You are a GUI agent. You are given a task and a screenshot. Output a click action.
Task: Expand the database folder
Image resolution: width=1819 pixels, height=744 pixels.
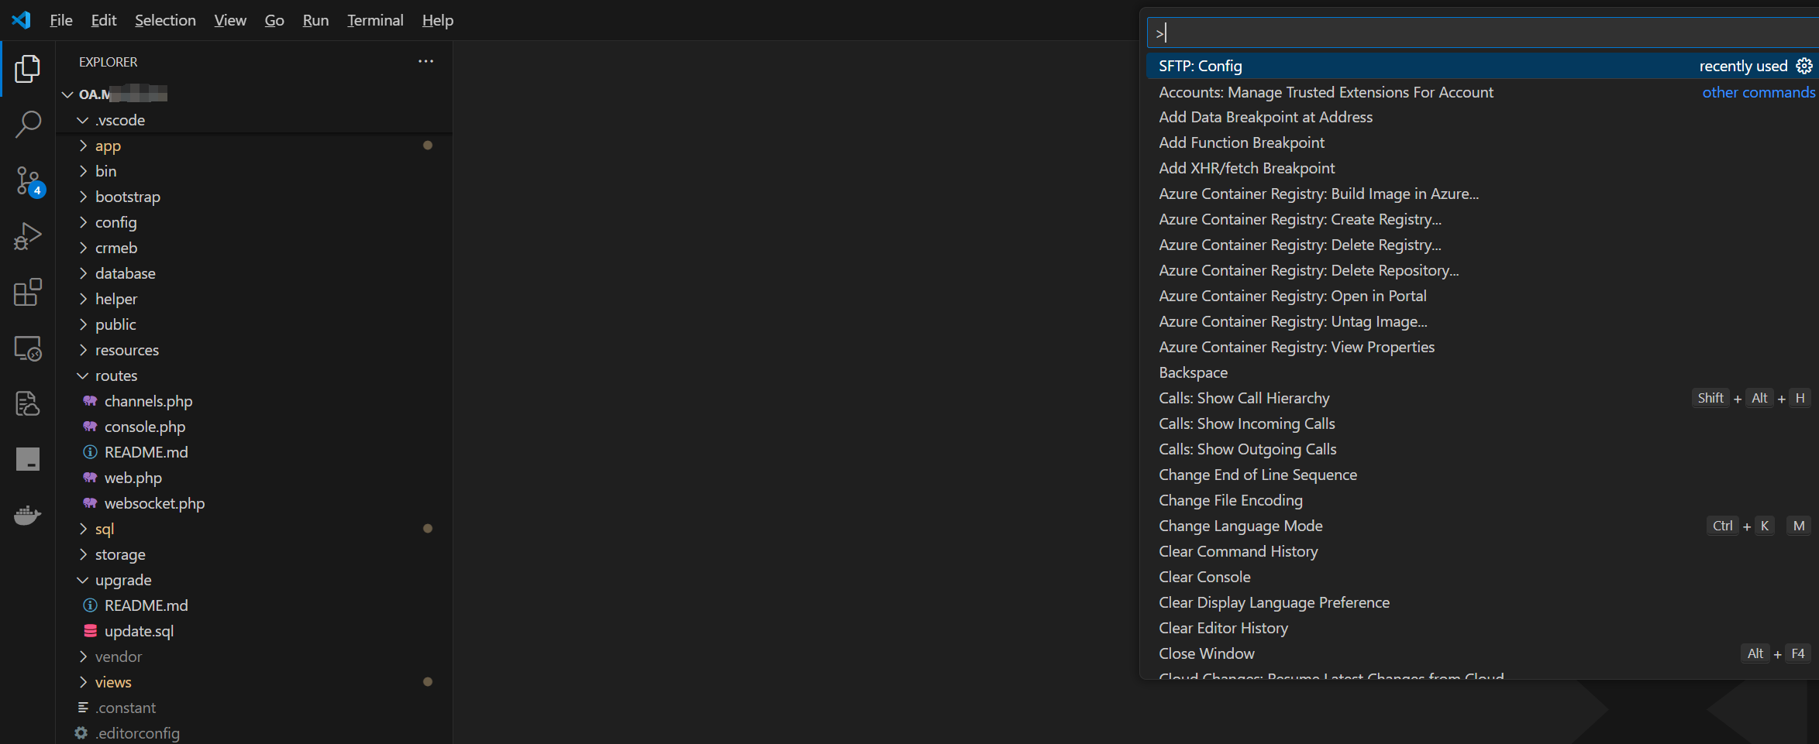coord(254,273)
